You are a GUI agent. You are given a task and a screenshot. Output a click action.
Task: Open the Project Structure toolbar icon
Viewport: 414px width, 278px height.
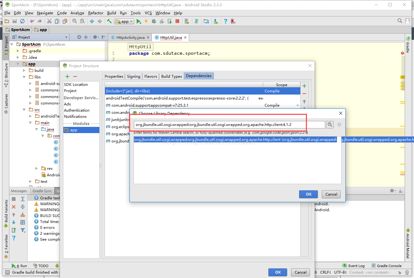pos(206,21)
